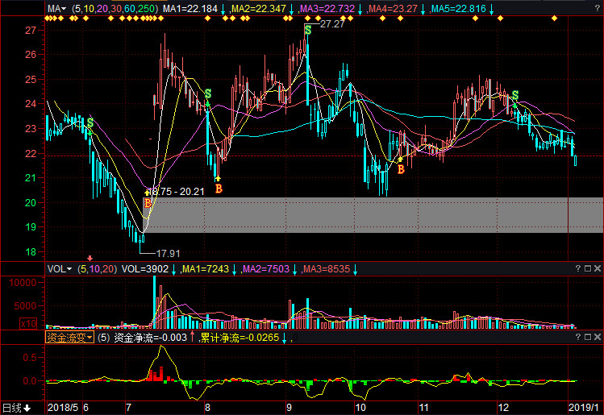Viewport: 604px width, 415px height.
Task: Click the main chart help question mark
Action: point(598,9)
